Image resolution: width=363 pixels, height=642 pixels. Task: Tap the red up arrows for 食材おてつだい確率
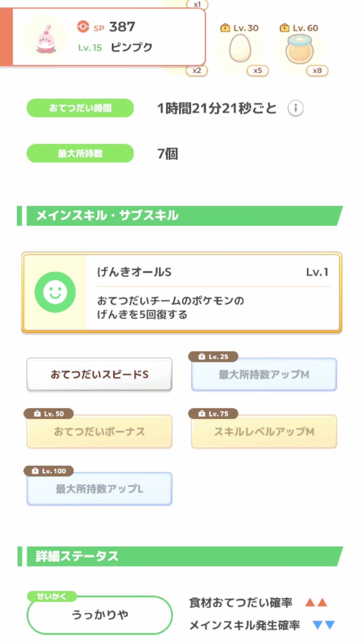316,602
